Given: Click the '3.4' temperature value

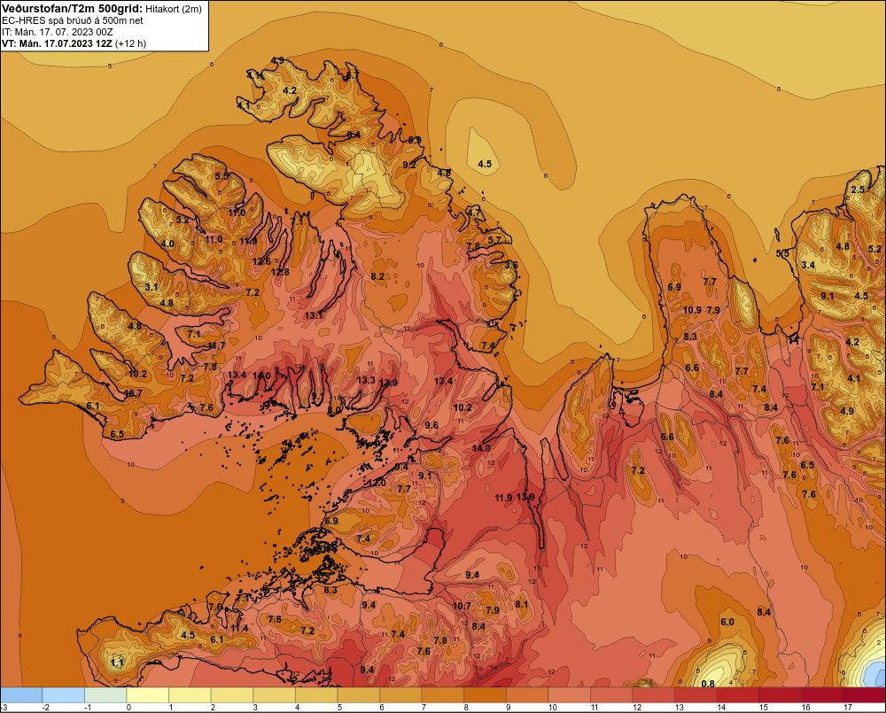Looking at the screenshot, I should [x=808, y=265].
